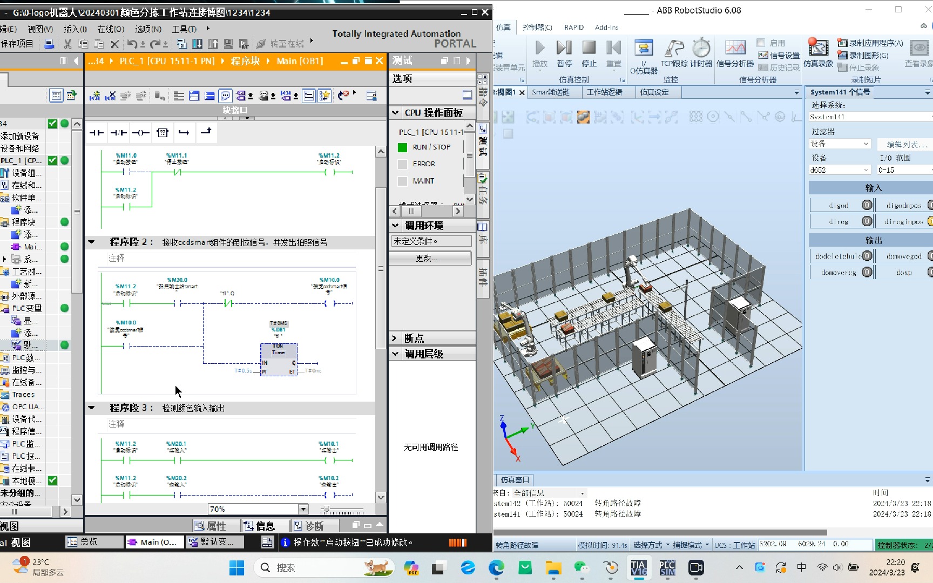Toggle the ERROR indicator in CPU panel

coord(402,164)
